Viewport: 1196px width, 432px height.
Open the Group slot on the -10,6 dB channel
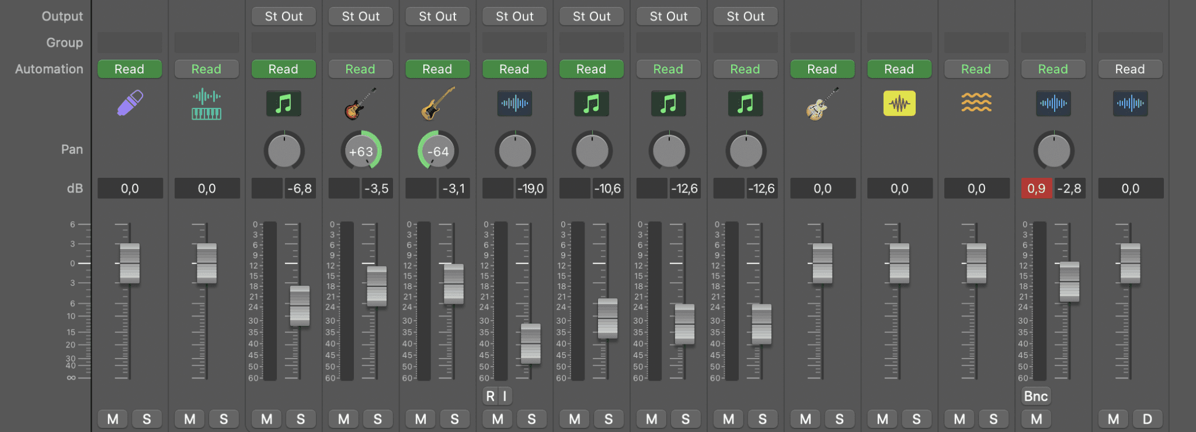tap(591, 43)
